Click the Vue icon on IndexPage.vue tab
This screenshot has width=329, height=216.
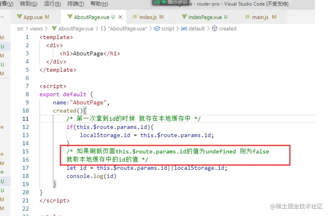click(184, 17)
